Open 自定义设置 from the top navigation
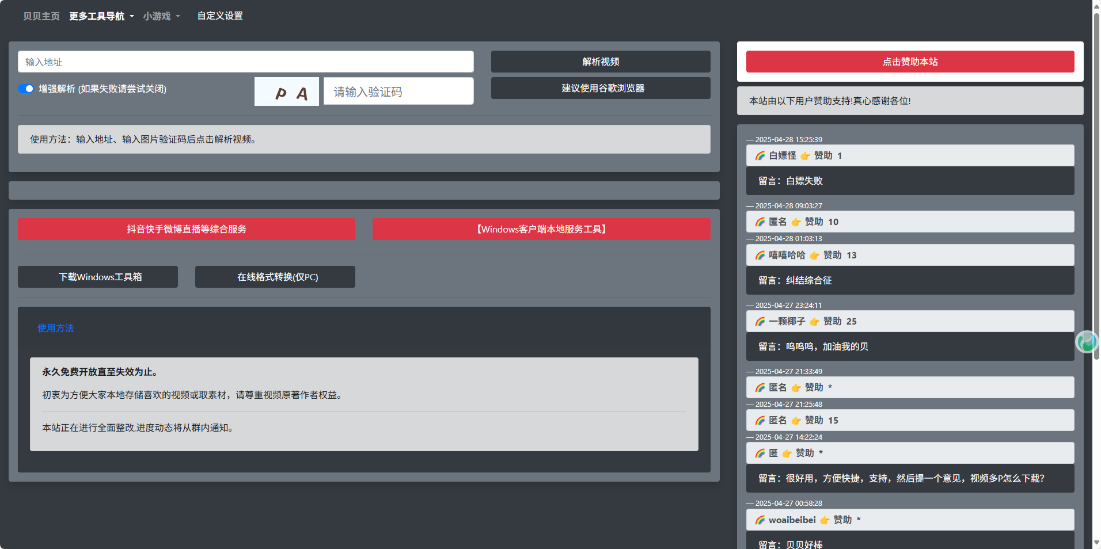Viewport: 1101px width, 549px height. (220, 16)
